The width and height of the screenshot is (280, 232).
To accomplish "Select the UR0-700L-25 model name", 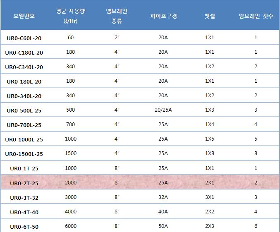I will pos(24,125).
